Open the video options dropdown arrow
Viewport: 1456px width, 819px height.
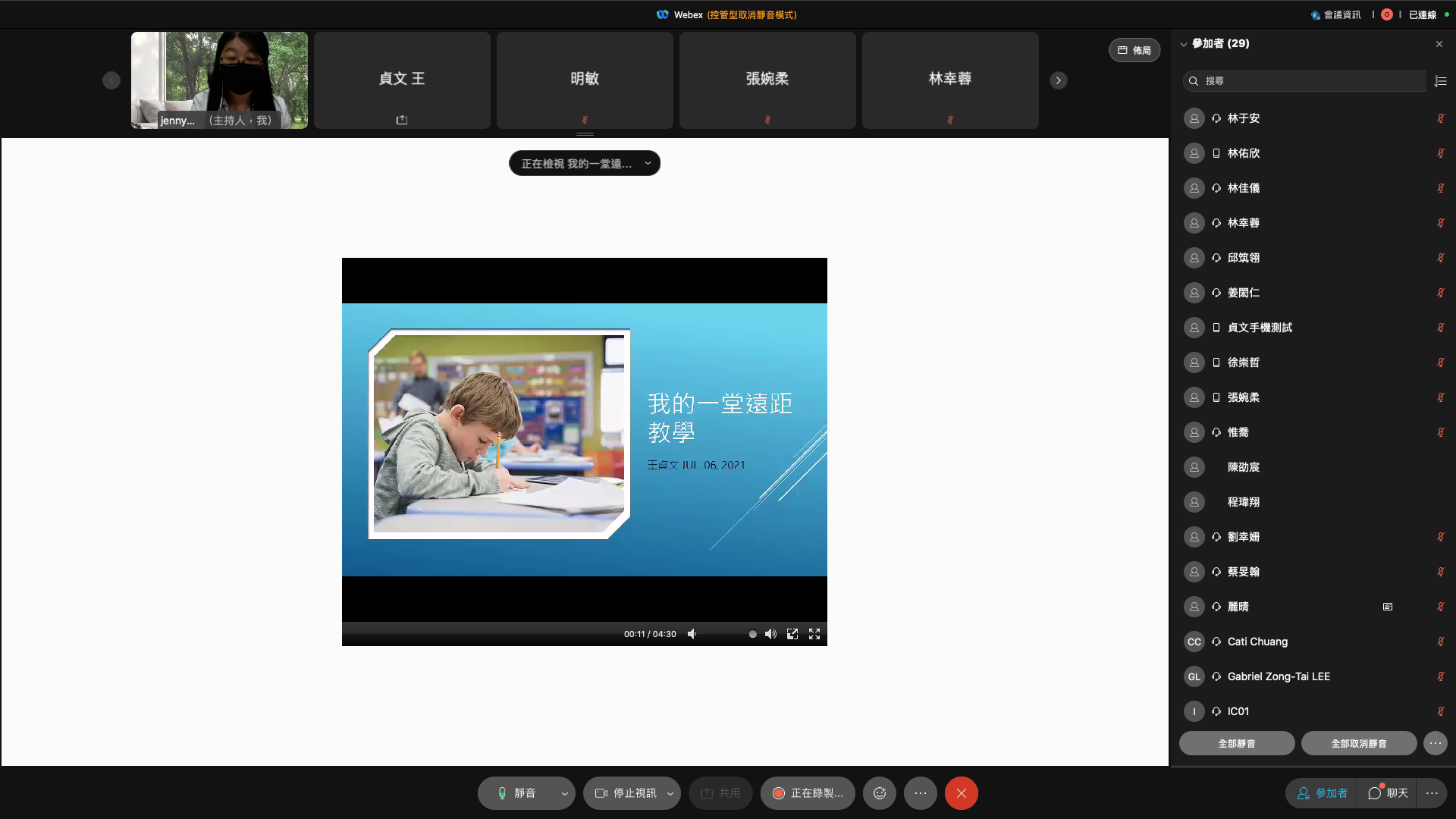670,794
